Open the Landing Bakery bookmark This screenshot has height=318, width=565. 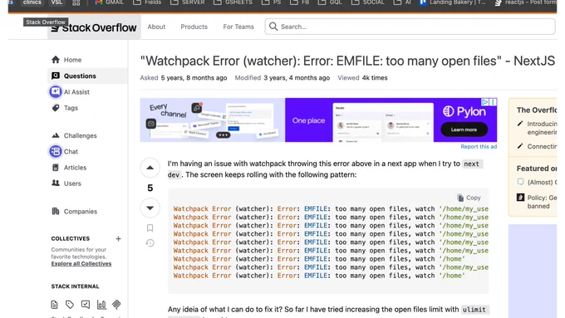click(453, 2)
